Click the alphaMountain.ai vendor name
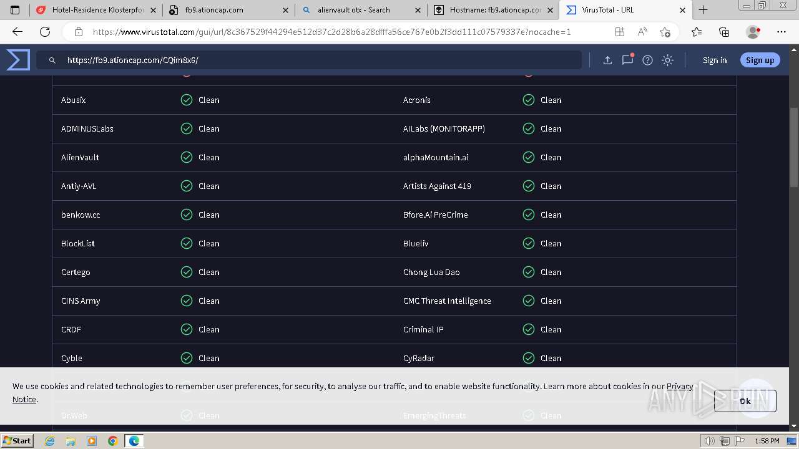The image size is (799, 449). pyautogui.click(x=436, y=157)
